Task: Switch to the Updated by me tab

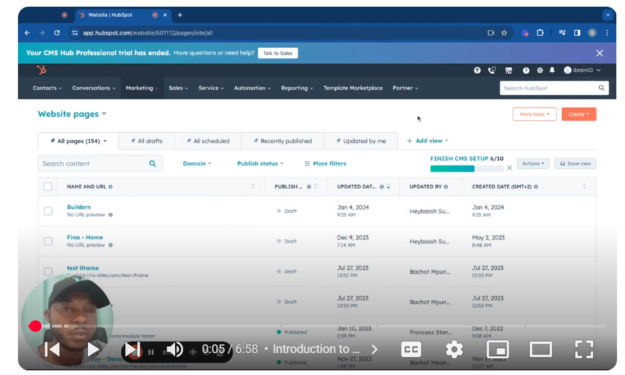Action: pyautogui.click(x=361, y=141)
